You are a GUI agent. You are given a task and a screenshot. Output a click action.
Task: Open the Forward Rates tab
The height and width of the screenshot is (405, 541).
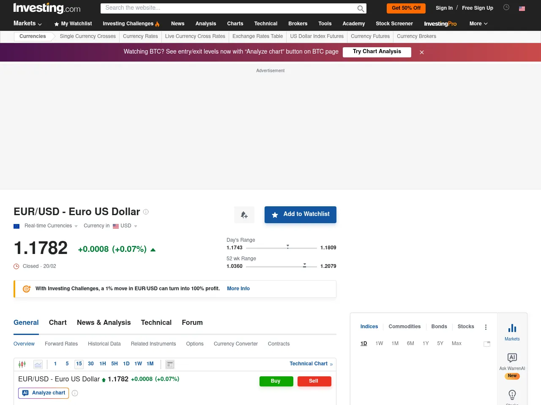[61, 344]
